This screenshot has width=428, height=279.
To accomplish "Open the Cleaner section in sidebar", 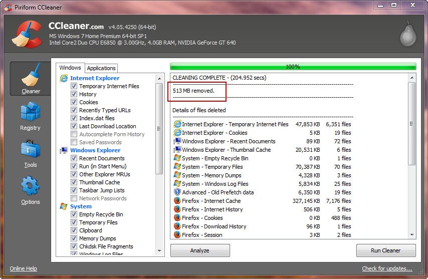I will (31, 79).
